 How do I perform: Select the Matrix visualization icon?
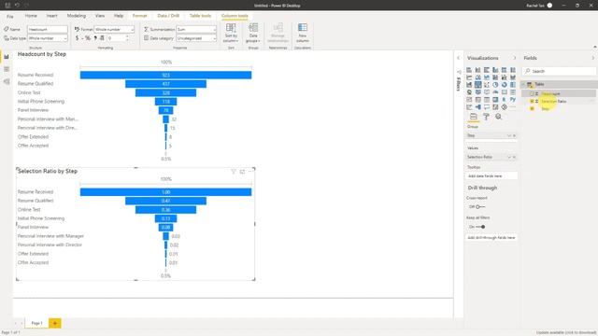click(x=495, y=100)
